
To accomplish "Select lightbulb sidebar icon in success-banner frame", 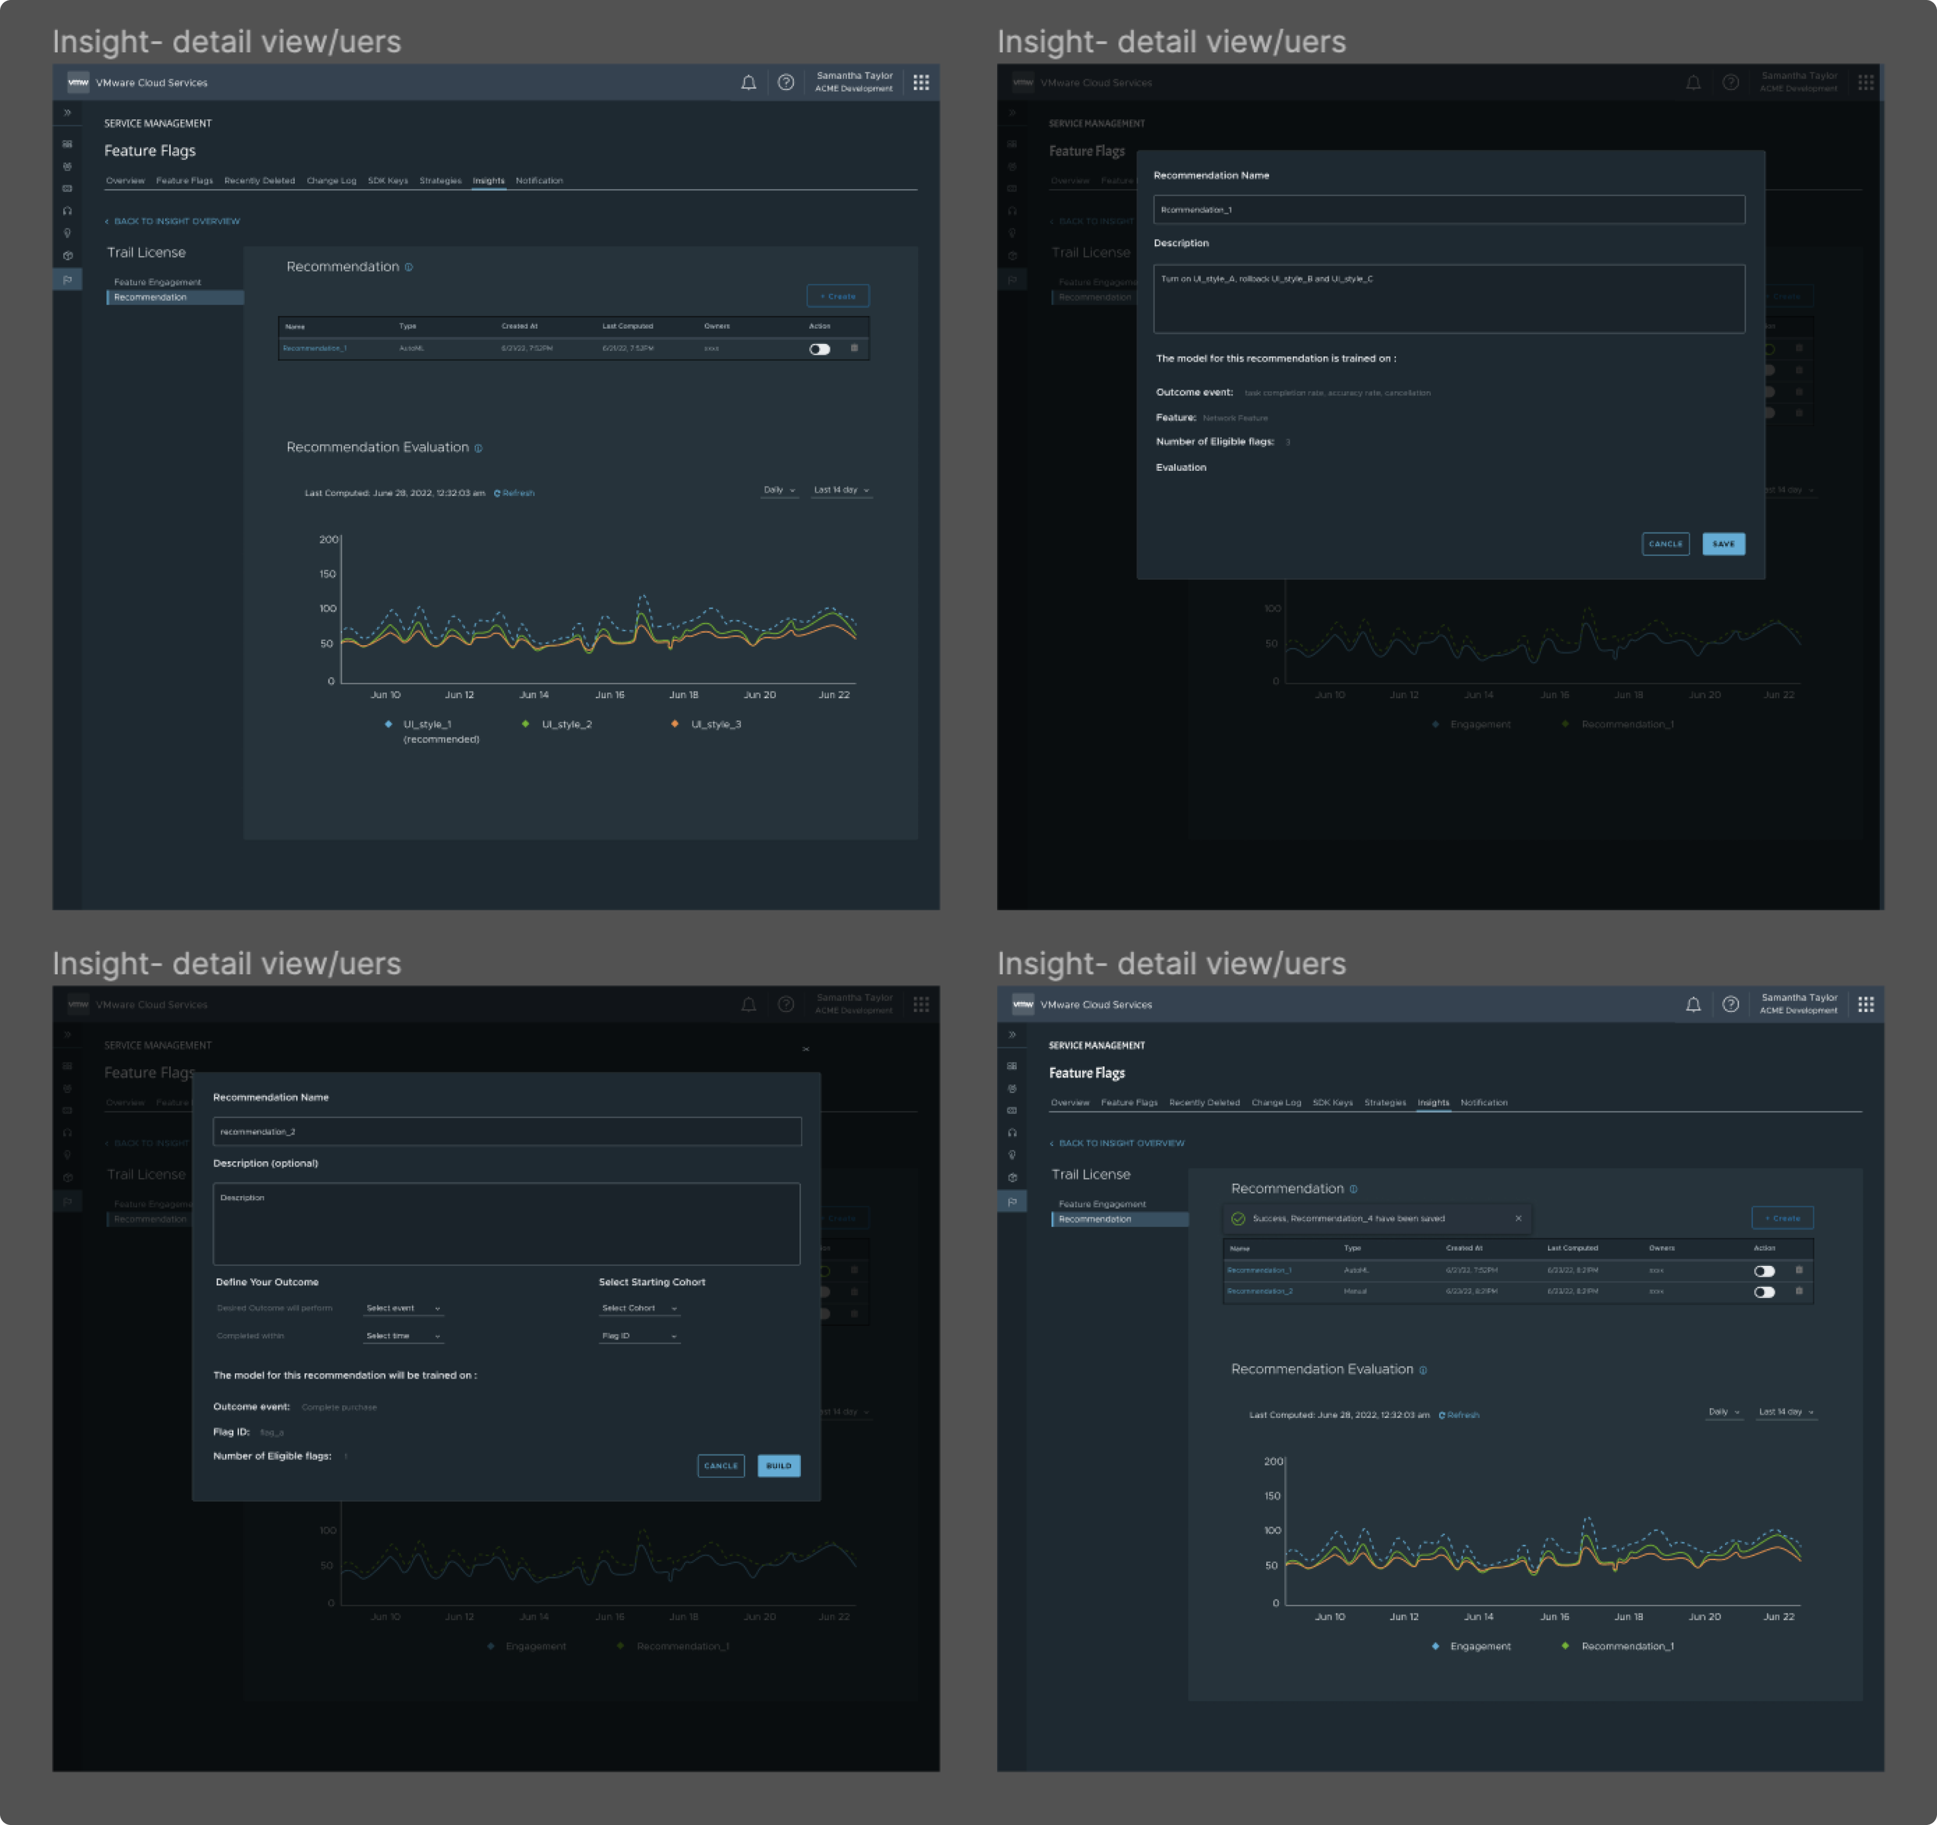I will pyautogui.click(x=1012, y=1156).
